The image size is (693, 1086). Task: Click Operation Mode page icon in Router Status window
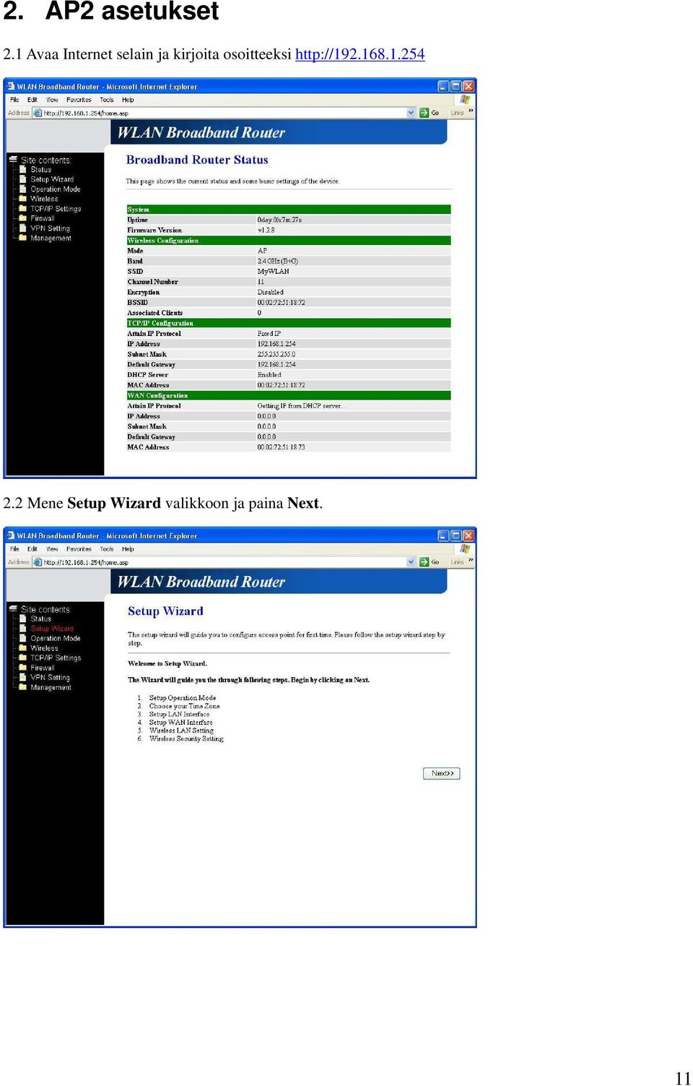23,189
